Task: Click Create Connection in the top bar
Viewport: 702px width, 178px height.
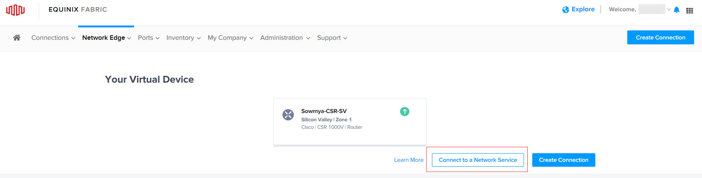Action: tap(660, 38)
